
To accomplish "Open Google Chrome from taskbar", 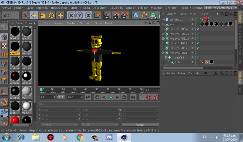I will 80,137.
